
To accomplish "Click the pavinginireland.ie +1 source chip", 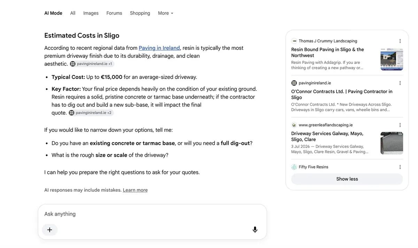I will click(x=92, y=64).
